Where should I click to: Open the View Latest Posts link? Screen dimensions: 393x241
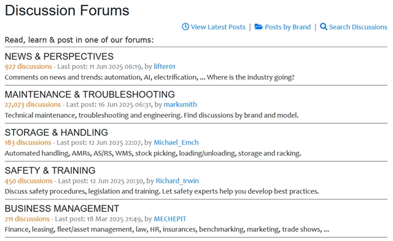tap(218, 27)
